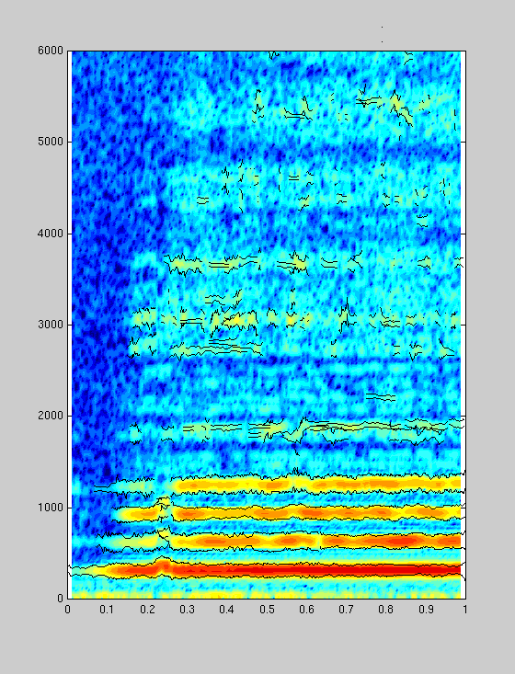Select the 0.8 x-axis tick label

pos(386,610)
